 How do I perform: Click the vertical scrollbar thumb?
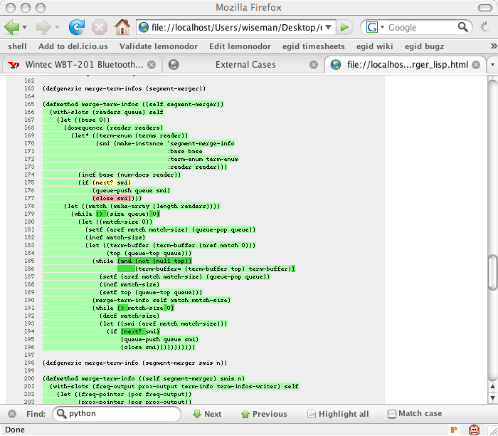[492, 273]
